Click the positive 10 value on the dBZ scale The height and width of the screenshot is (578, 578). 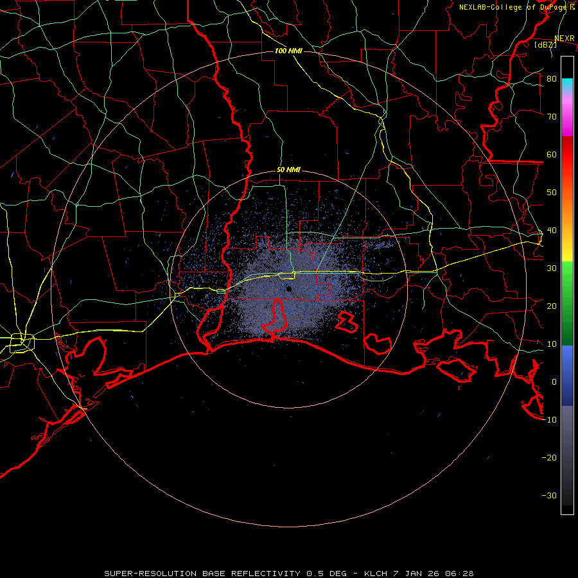coord(552,344)
